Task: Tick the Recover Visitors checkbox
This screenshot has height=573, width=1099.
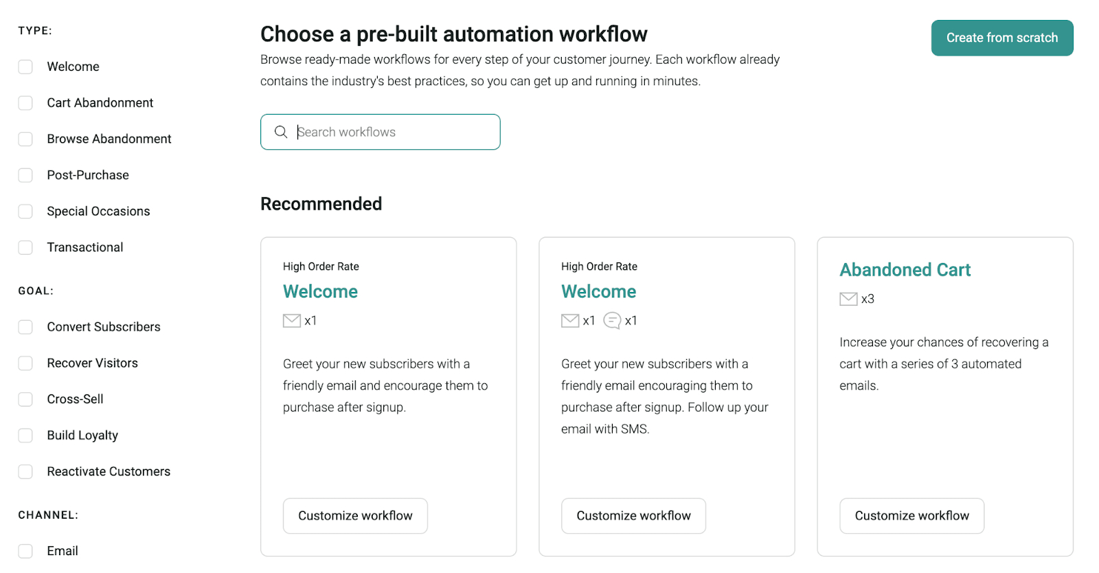Action: click(25, 363)
